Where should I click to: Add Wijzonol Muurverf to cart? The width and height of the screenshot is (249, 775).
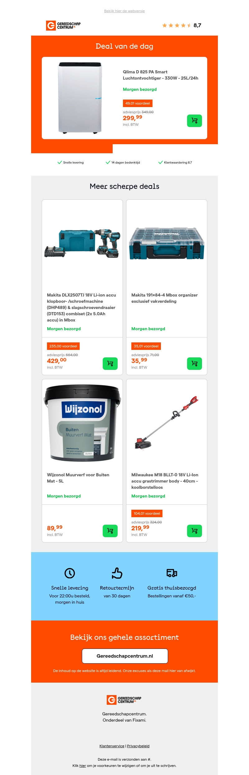tap(110, 531)
